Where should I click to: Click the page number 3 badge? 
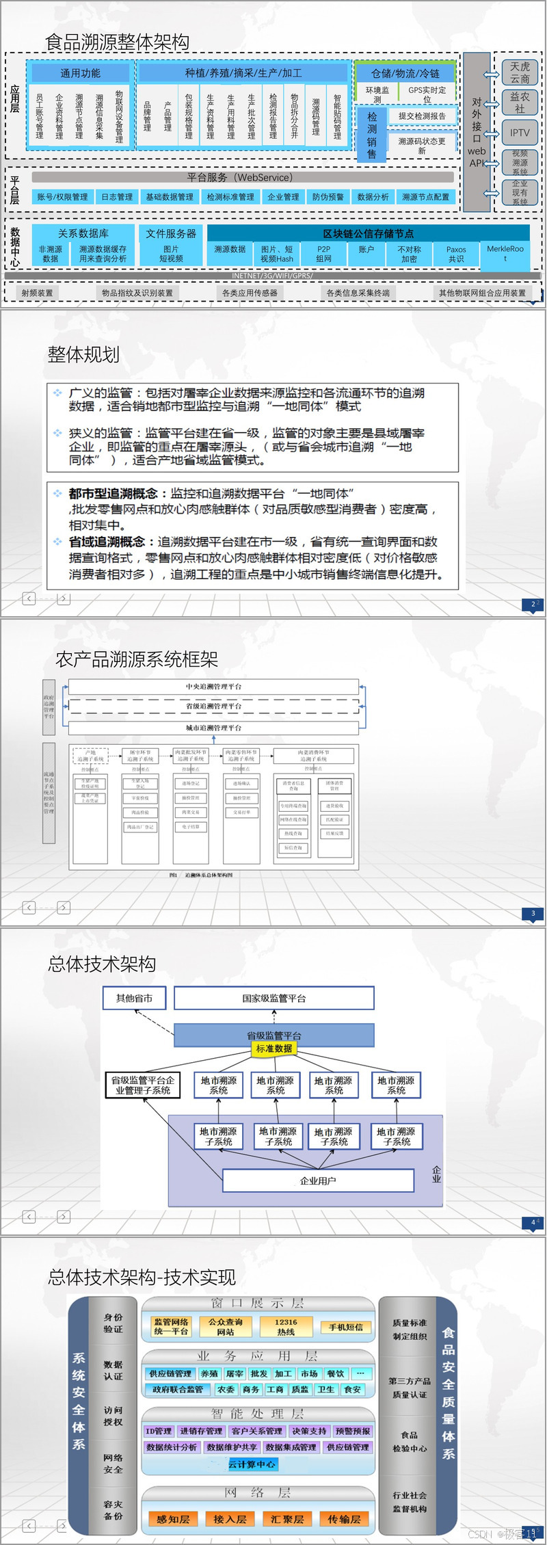[x=533, y=914]
